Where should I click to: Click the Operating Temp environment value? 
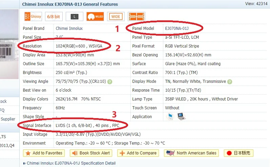click(110, 143)
